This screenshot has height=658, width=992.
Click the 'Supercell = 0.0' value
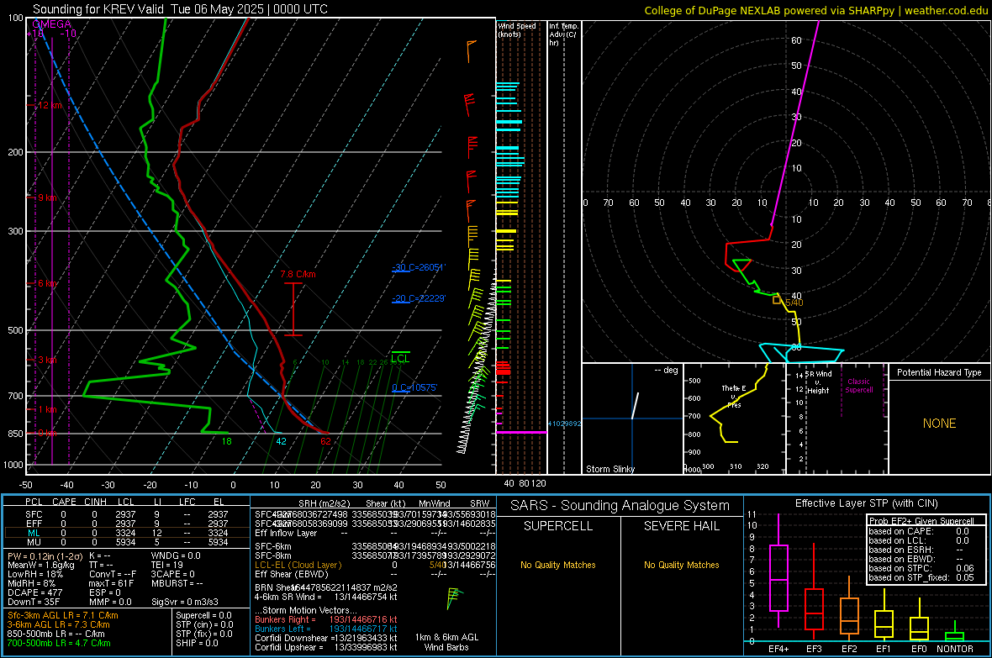pos(203,615)
